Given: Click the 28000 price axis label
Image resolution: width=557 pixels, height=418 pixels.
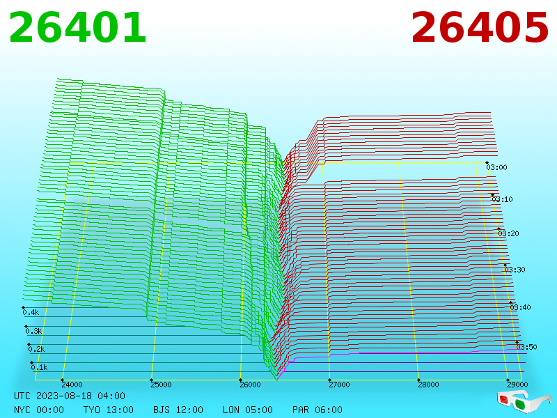Looking at the screenshot, I should click(x=428, y=385).
